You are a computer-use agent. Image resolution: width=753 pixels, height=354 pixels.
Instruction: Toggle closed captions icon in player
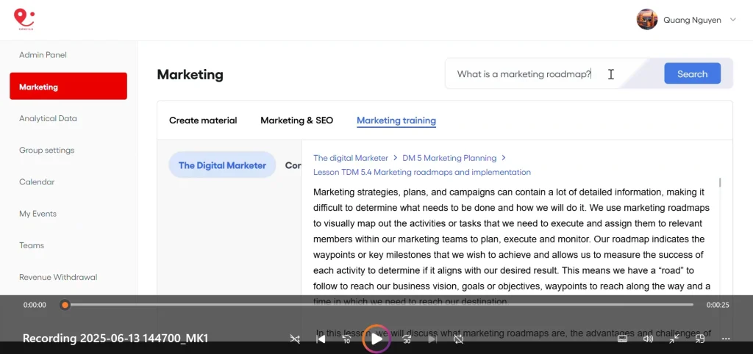coord(622,339)
